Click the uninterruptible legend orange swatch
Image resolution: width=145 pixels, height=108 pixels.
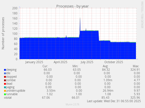[x=5, y=91]
